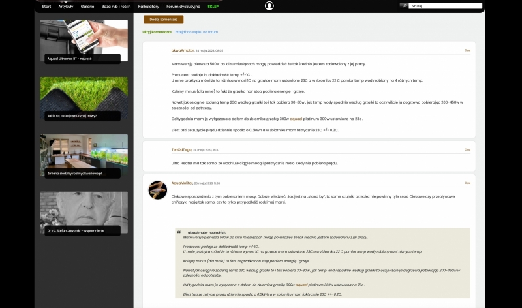This screenshot has height=308, width=522.
Task: Click the 'akwaAmator napisał(a):' quote header
Action: 206,232
